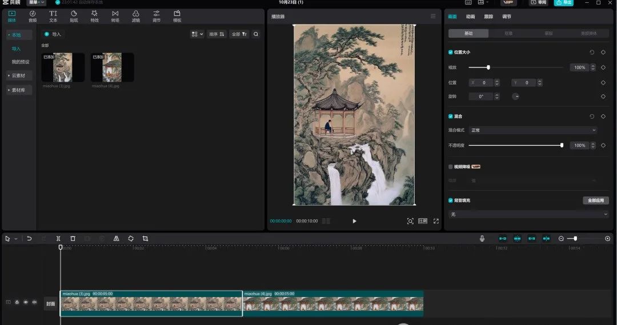Image resolution: width=617 pixels, height=325 pixels.
Task: Select the miaohua (3).jpg media thumbnail
Action: click(63, 67)
